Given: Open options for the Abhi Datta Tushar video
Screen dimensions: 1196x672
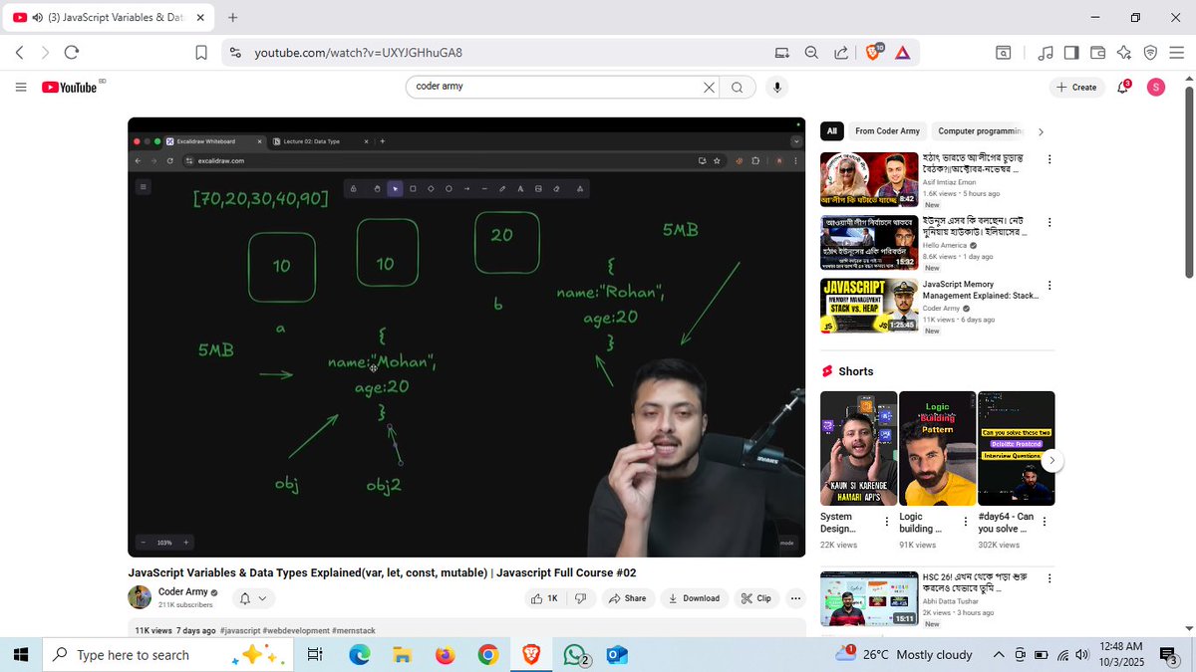Looking at the screenshot, I should [1048, 579].
